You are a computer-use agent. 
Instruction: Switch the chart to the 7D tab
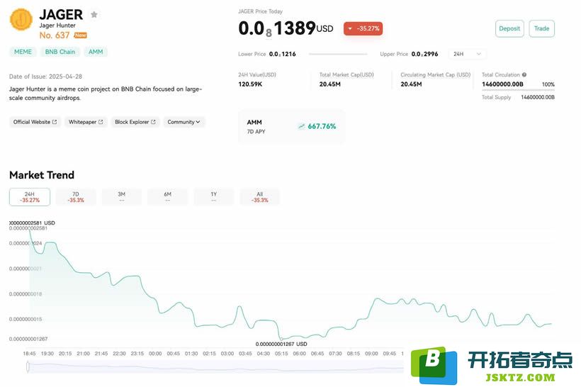(x=76, y=197)
